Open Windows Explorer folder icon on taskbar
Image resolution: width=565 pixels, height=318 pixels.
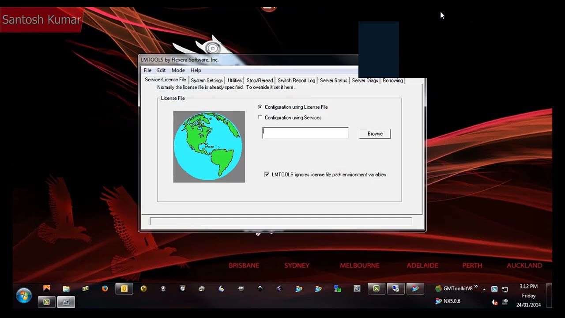[x=66, y=289]
